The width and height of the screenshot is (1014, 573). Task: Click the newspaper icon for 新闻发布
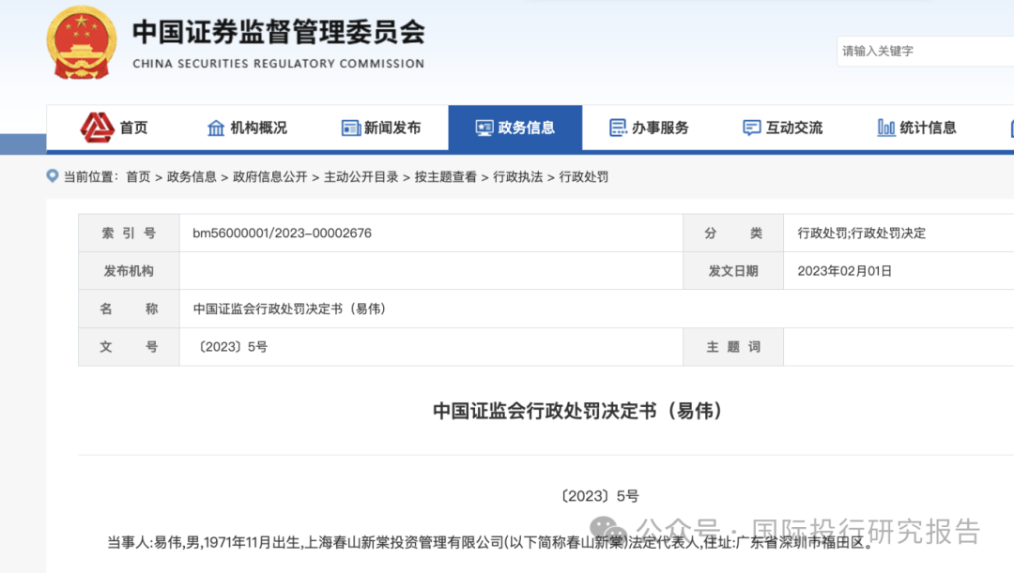350,128
